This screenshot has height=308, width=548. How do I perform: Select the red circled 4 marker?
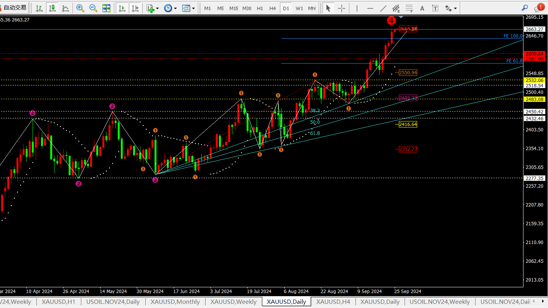pyautogui.click(x=391, y=20)
